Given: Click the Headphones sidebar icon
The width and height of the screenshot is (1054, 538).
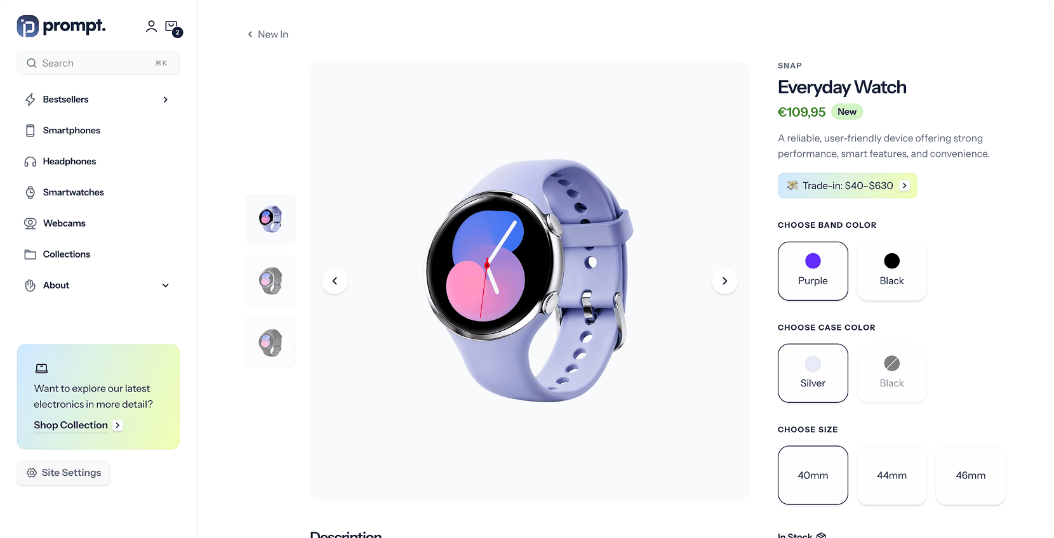Looking at the screenshot, I should pyautogui.click(x=30, y=162).
